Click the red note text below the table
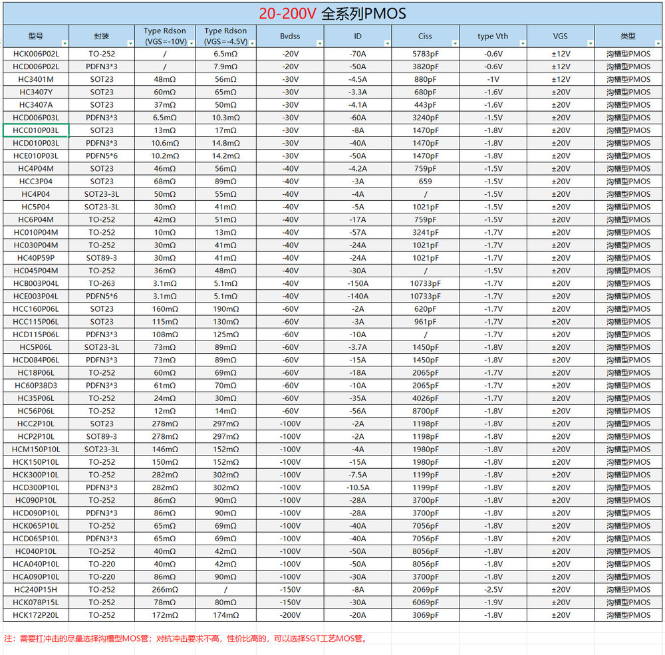The width and height of the screenshot is (665, 655). 186,638
